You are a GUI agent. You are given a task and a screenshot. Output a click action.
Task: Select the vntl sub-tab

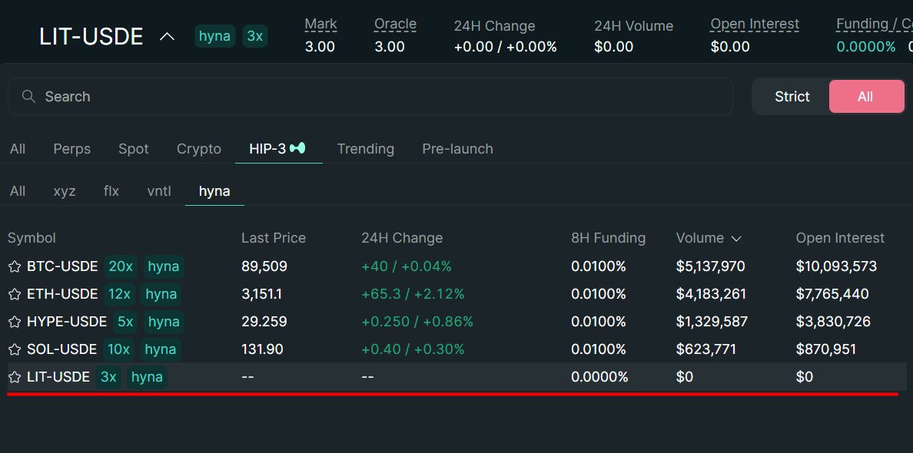[x=159, y=191]
